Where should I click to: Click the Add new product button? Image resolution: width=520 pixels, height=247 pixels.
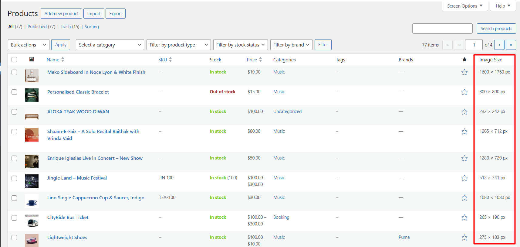tap(61, 14)
